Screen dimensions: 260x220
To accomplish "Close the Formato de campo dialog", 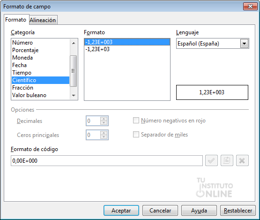I will pyautogui.click(x=250, y=6).
